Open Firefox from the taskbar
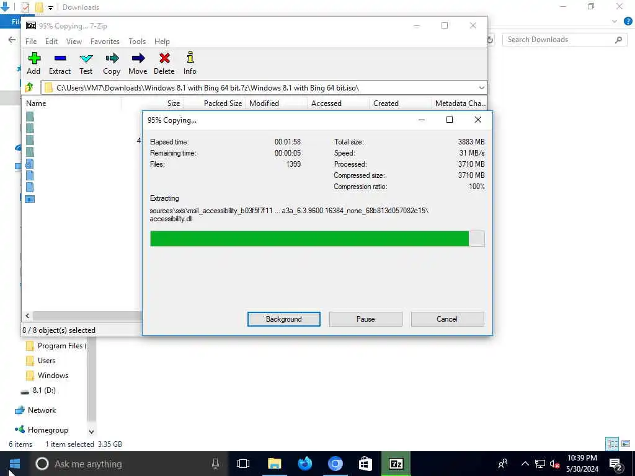The height and width of the screenshot is (476, 635). pyautogui.click(x=304, y=464)
